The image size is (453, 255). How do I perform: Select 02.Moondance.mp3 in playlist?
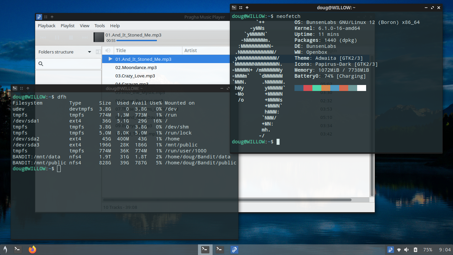click(x=166, y=67)
